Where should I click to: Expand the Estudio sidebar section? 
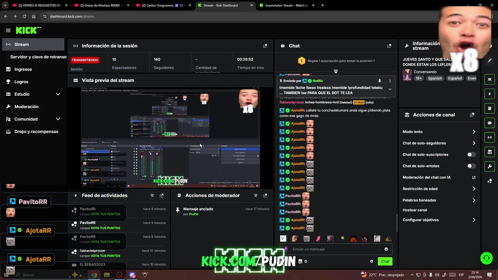click(x=58, y=94)
